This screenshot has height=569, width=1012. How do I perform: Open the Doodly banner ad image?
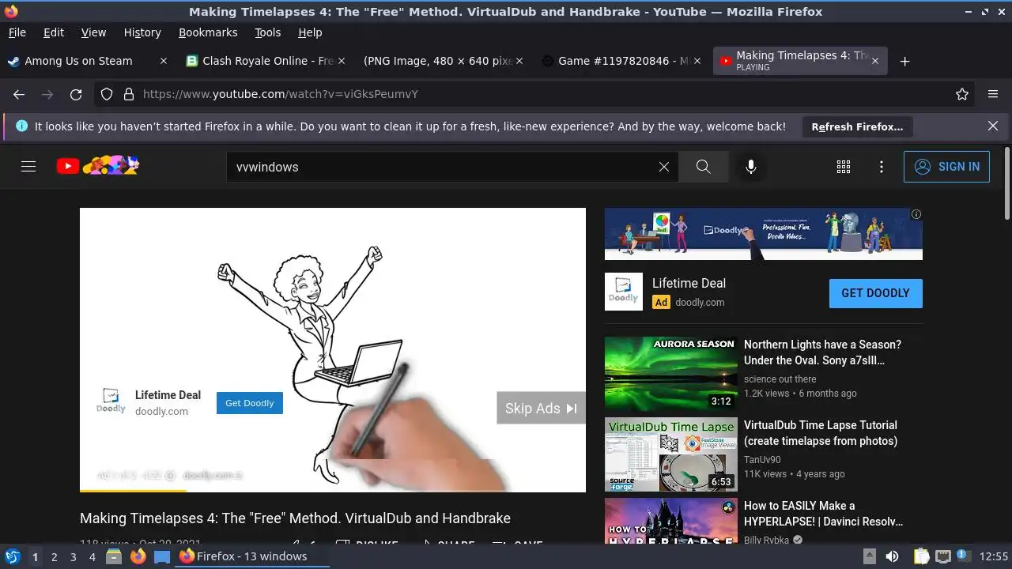coord(763,234)
